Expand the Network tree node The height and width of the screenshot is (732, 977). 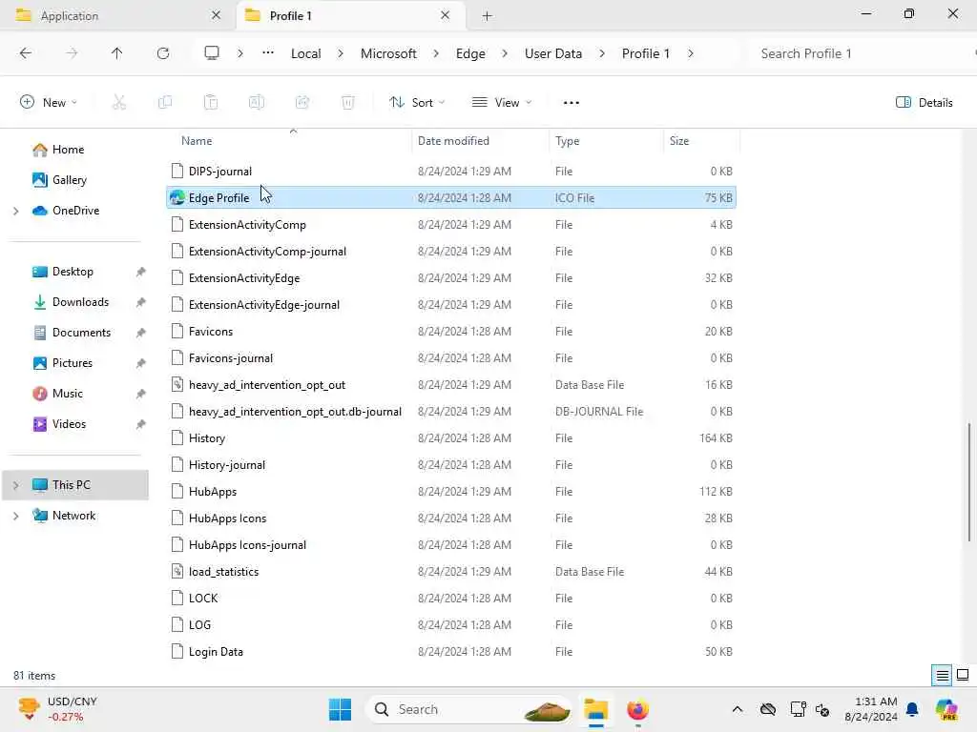(x=16, y=516)
